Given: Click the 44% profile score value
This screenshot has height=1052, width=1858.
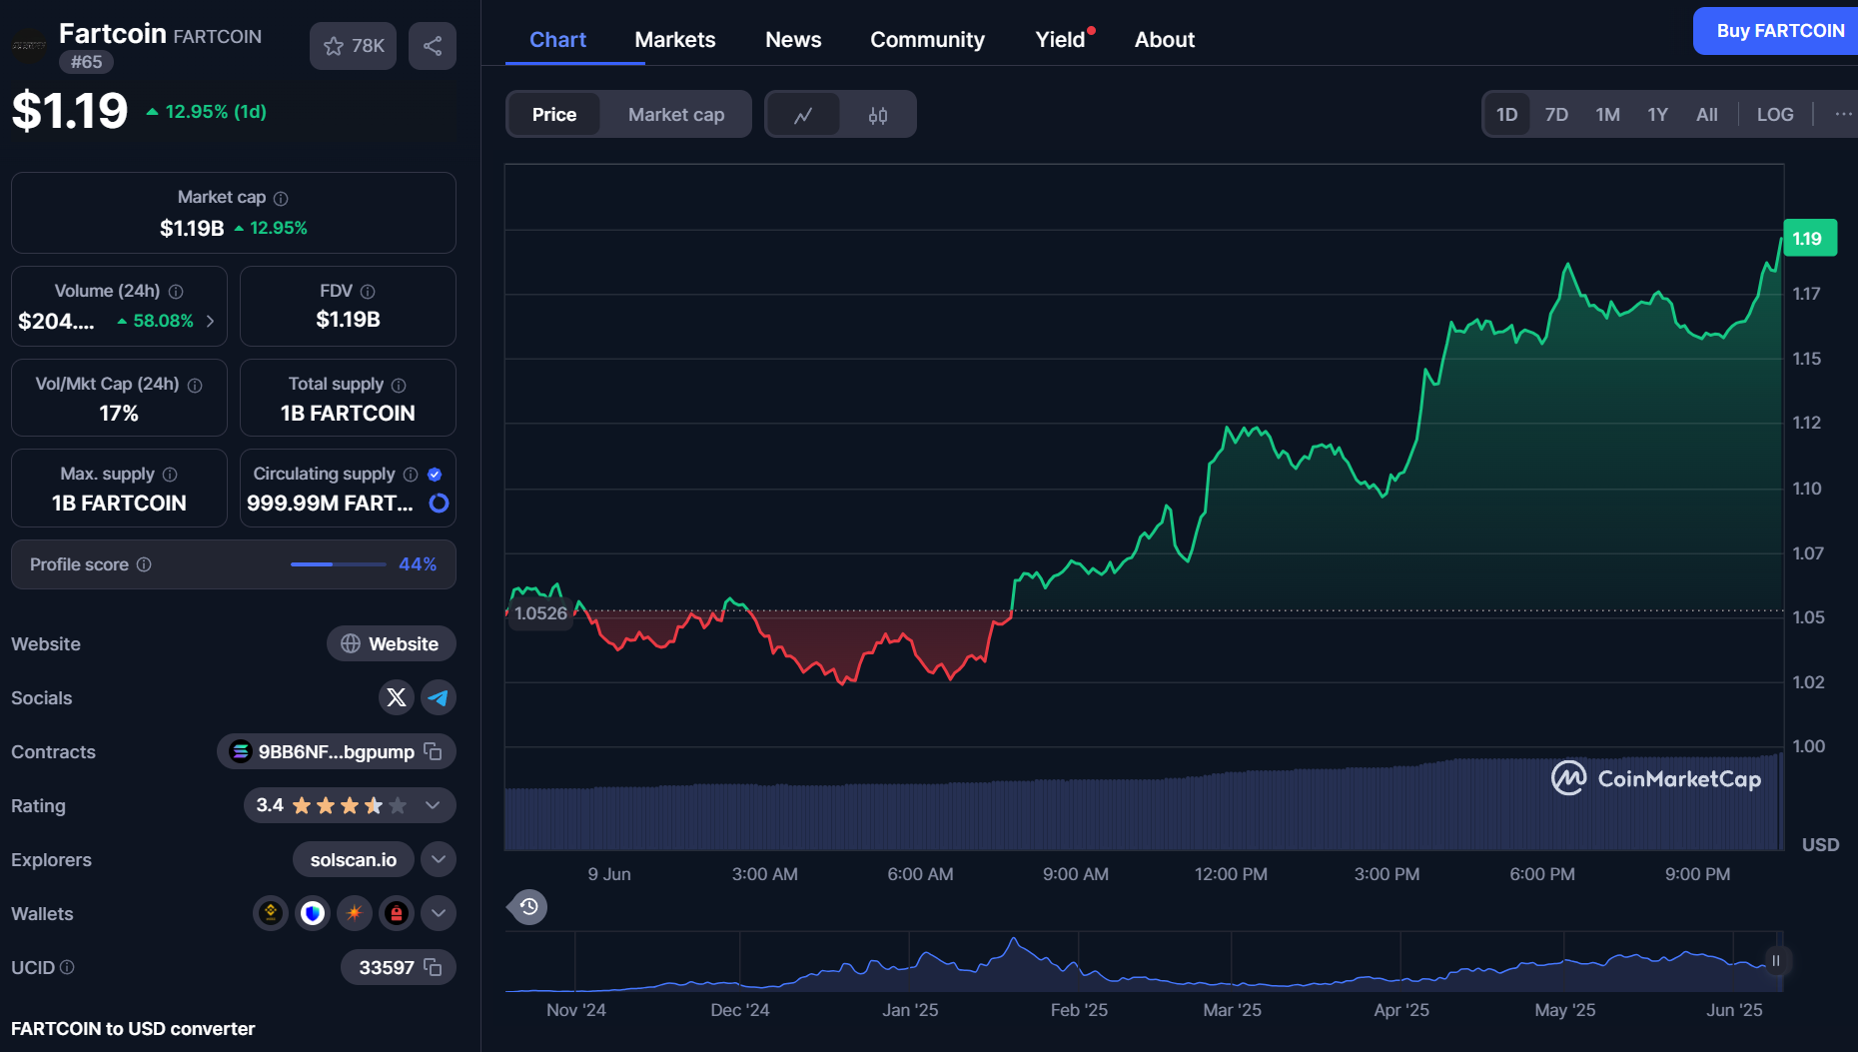Looking at the screenshot, I should pyautogui.click(x=418, y=564).
